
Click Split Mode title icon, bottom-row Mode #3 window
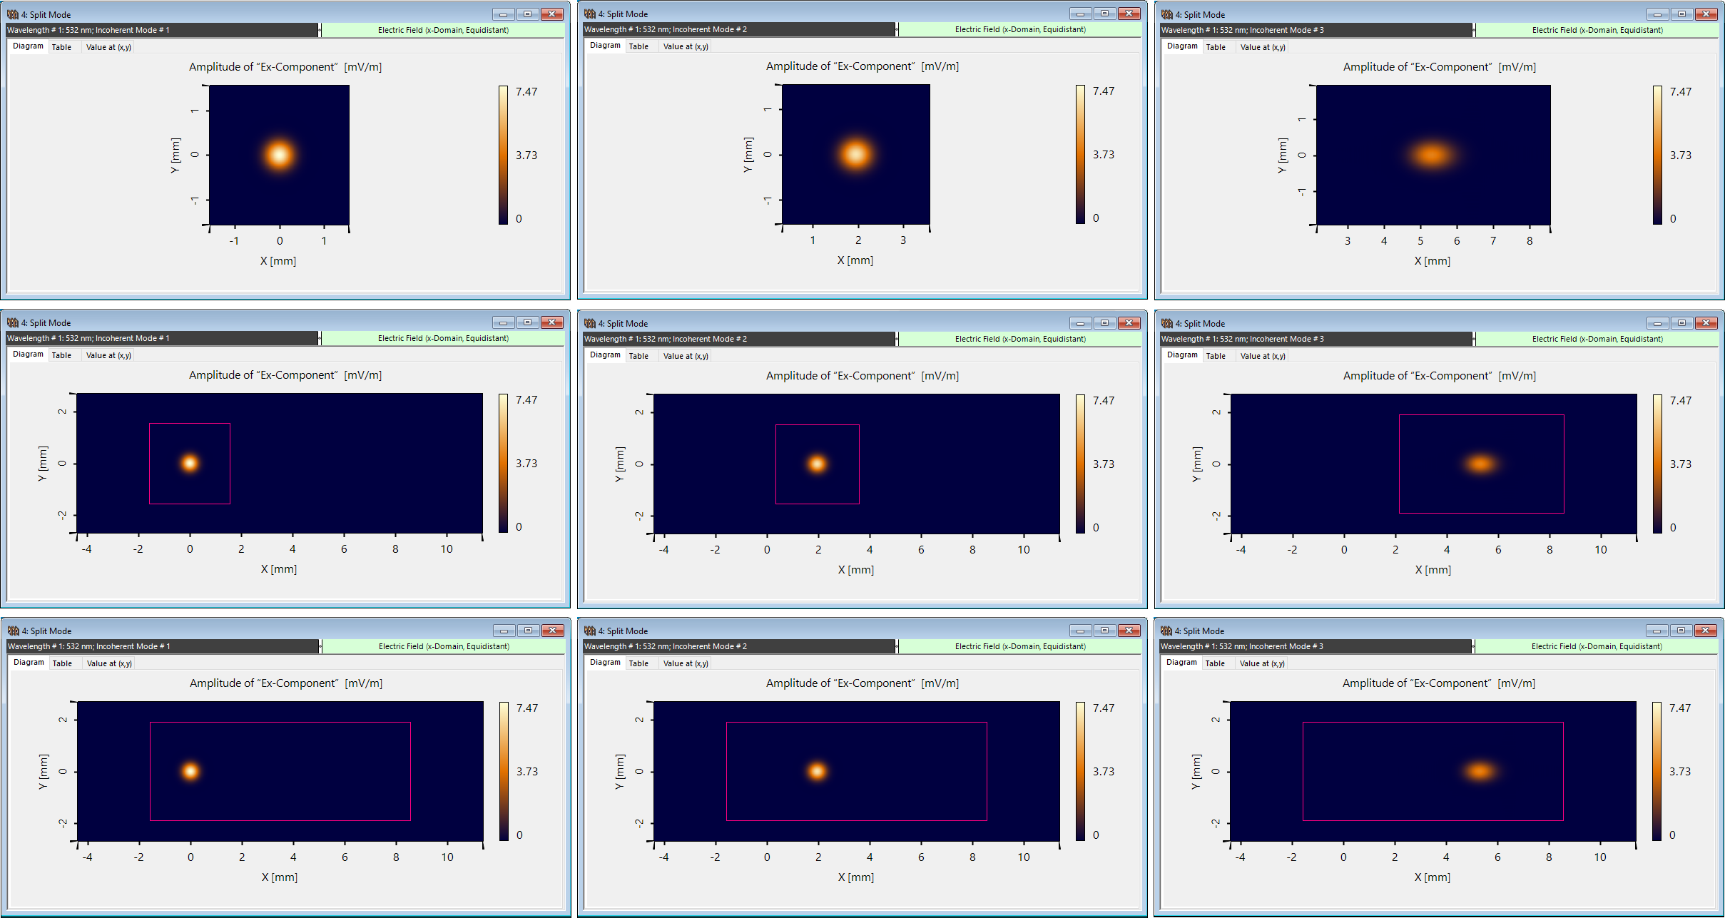(x=1166, y=631)
